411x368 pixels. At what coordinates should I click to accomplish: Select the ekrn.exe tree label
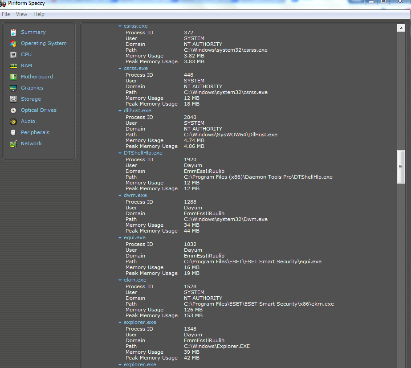[135, 280]
